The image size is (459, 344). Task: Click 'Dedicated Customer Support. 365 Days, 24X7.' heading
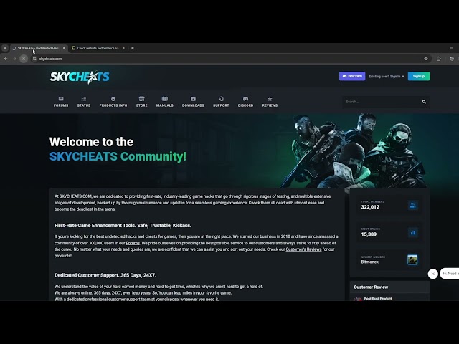coord(105,275)
